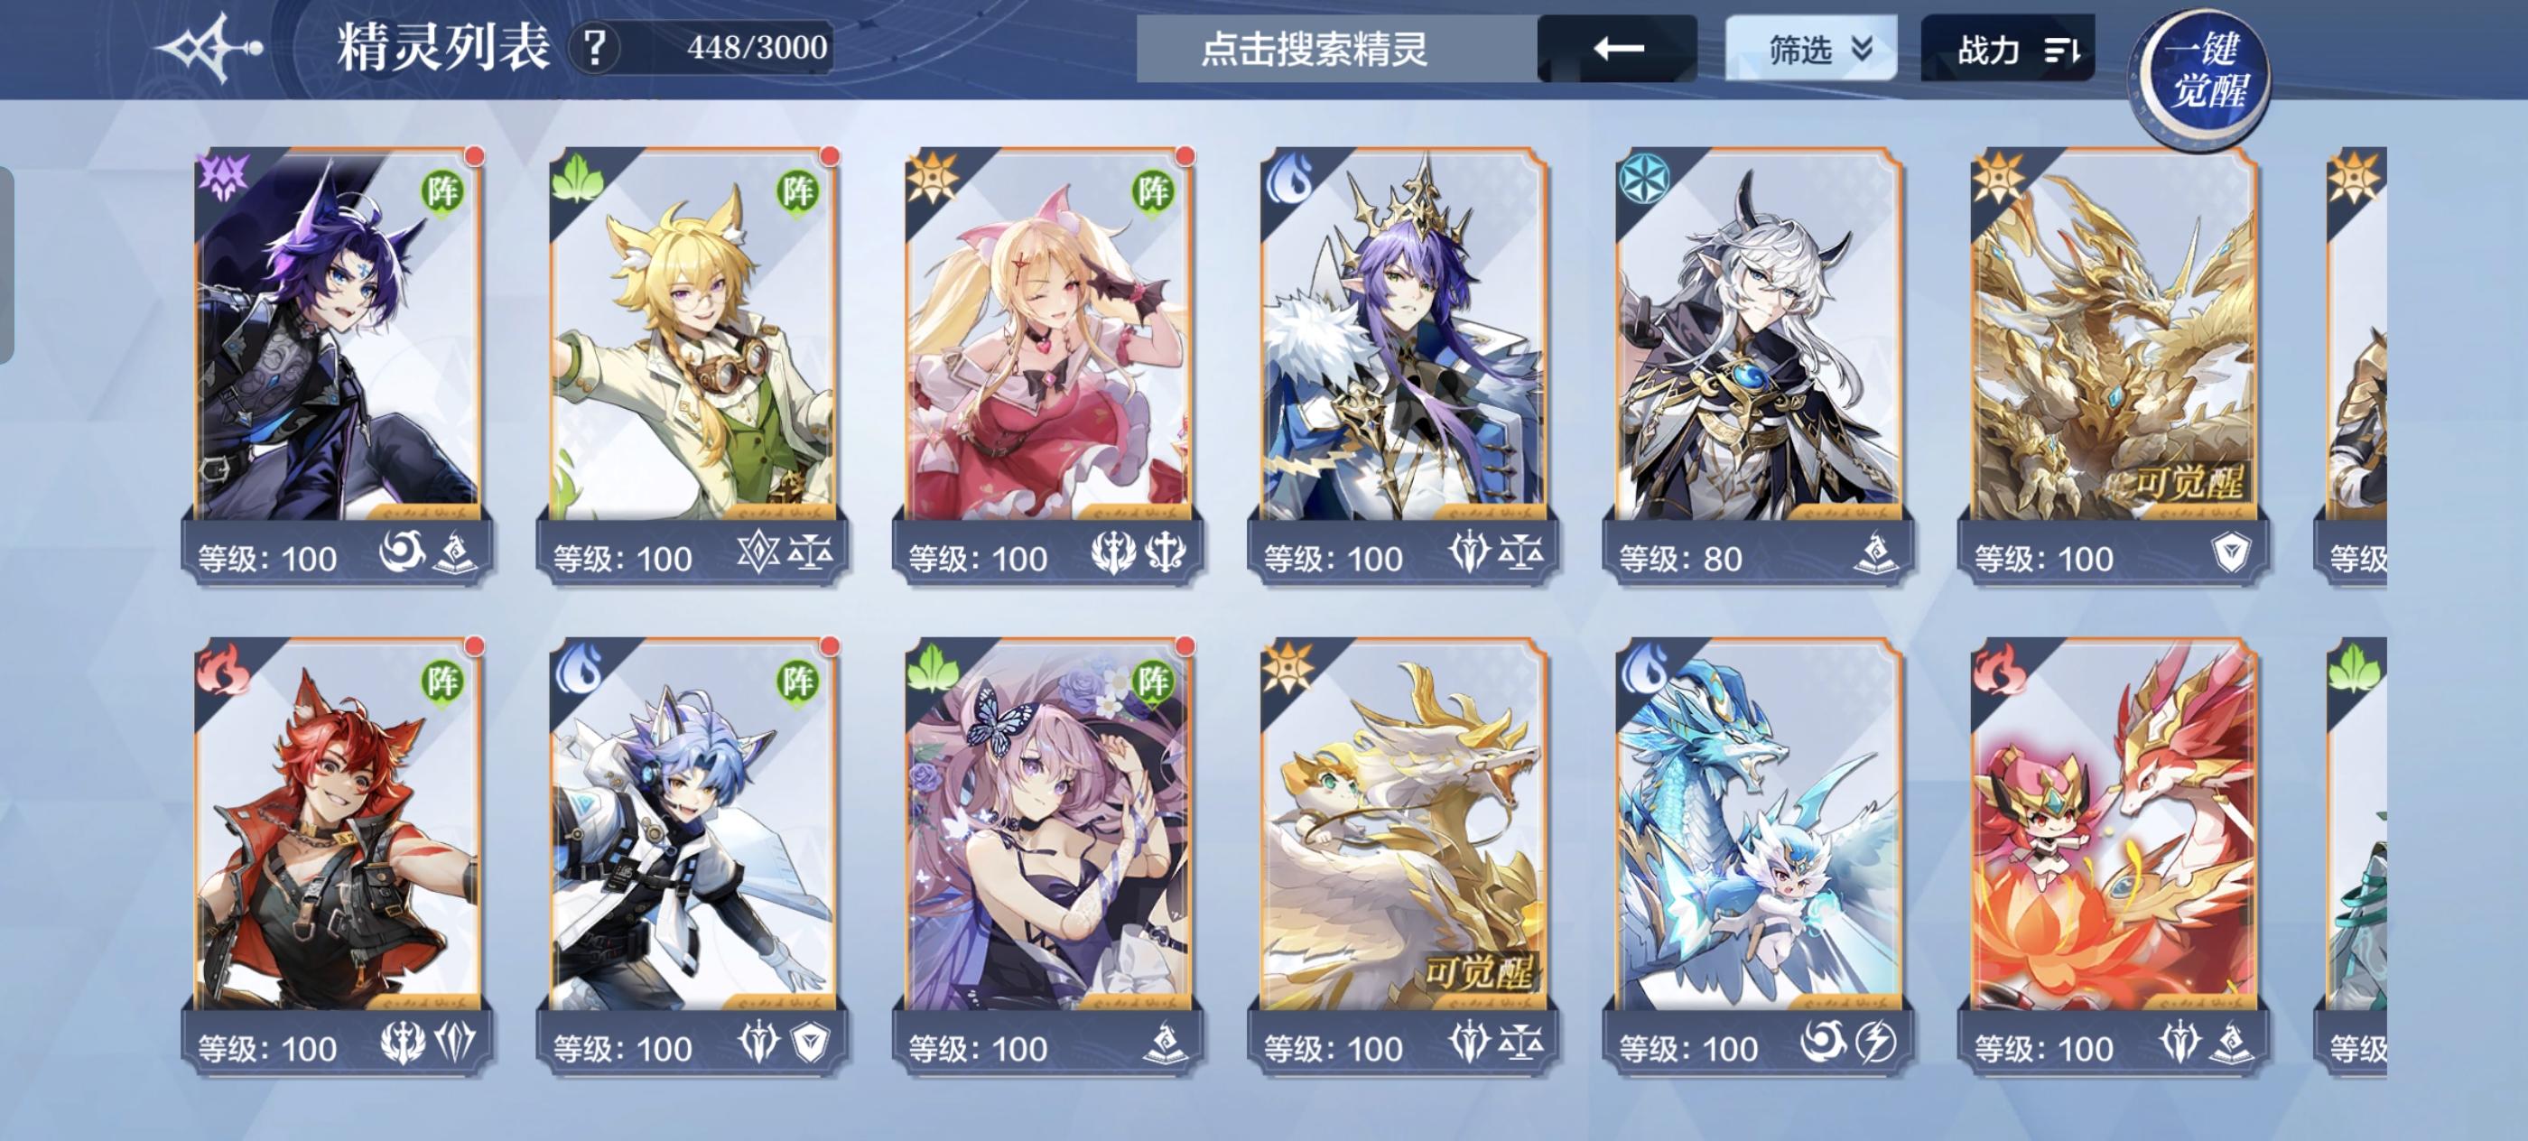The height and width of the screenshot is (1141, 2528).
Task: Click the fire element icon on red-haired card
Action: pyautogui.click(x=224, y=669)
